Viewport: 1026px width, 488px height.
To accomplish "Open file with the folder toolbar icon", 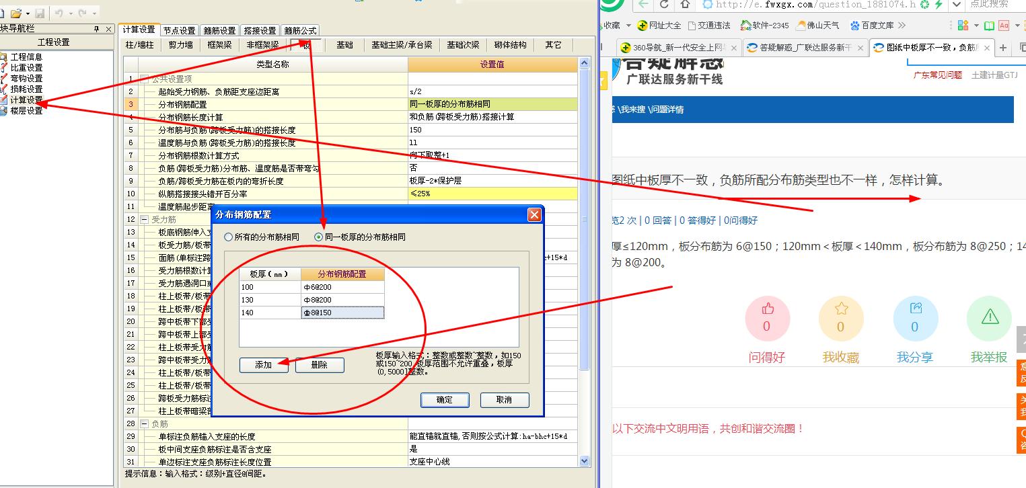I will click(x=15, y=13).
